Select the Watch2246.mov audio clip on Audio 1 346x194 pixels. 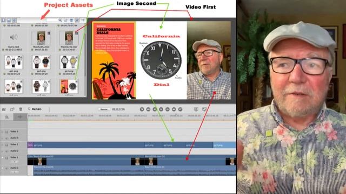[x=190, y=170]
